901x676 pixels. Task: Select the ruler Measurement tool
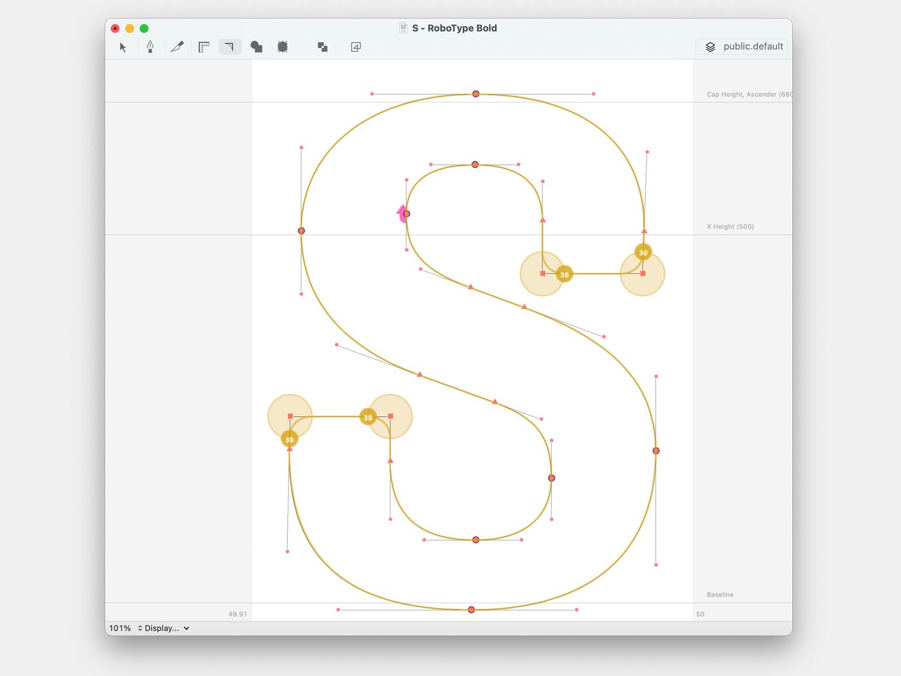tap(204, 47)
